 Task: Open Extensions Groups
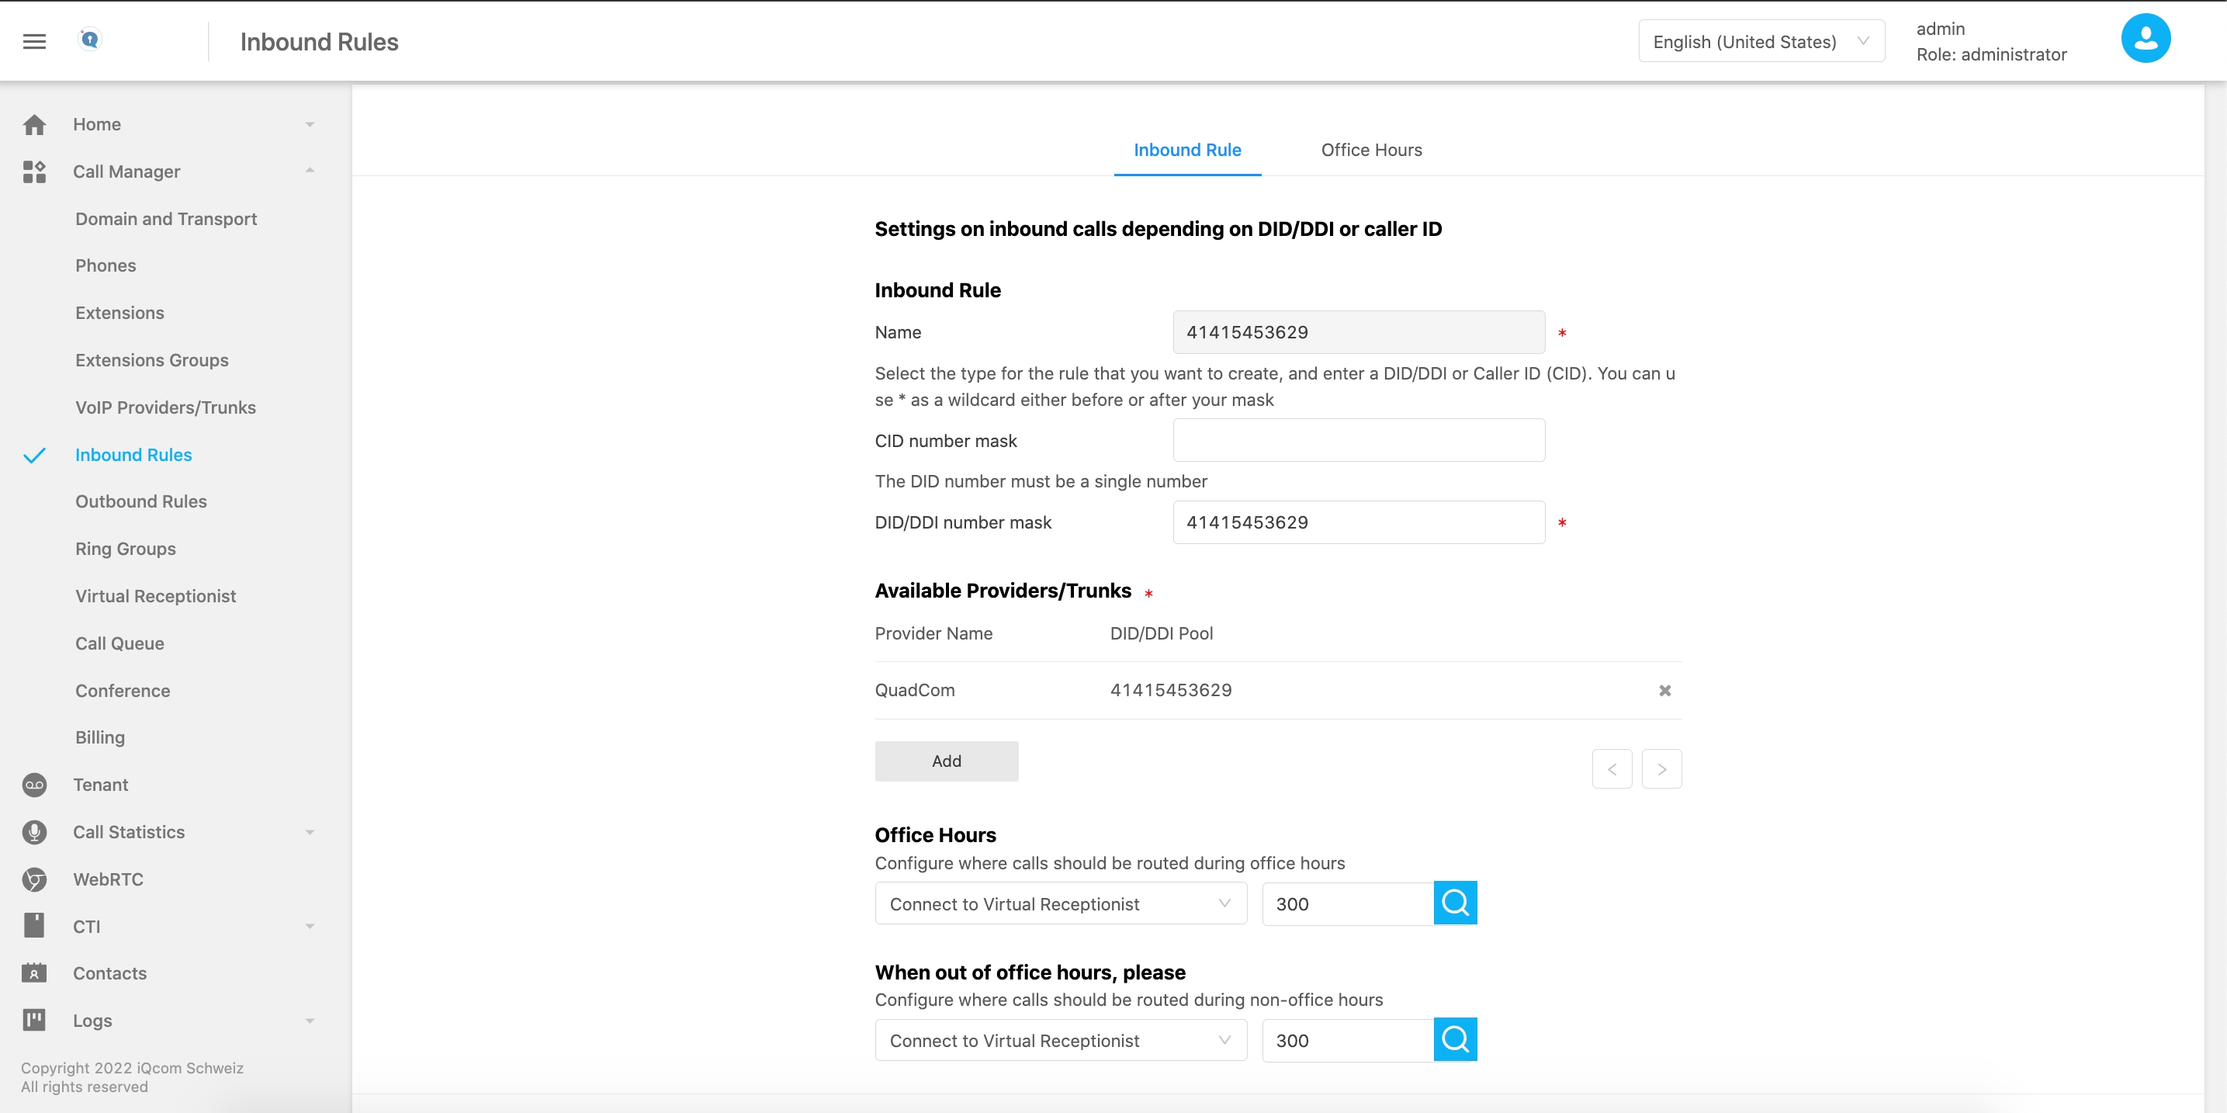[151, 360]
